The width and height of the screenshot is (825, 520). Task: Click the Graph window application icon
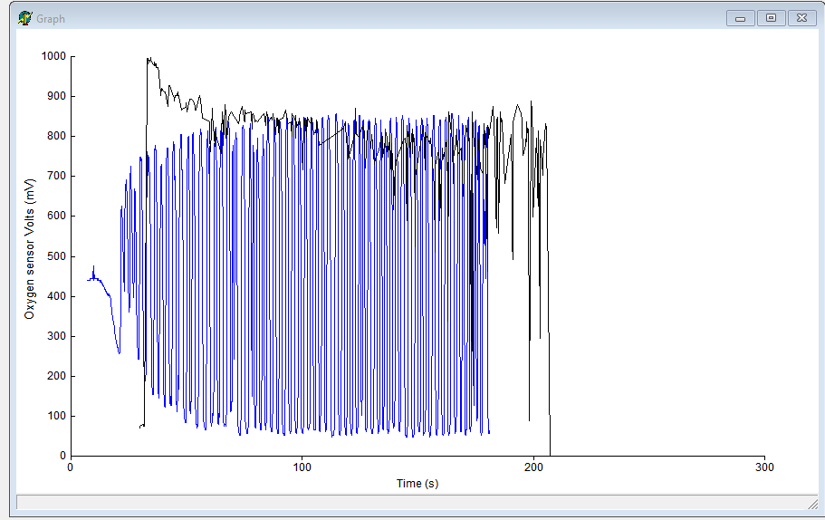pyautogui.click(x=24, y=18)
